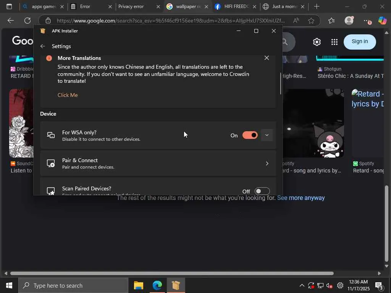Expand the For WSA only options chevron
This screenshot has height=293, width=391.
267,135
